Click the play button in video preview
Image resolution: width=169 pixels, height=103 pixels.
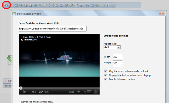25,92
